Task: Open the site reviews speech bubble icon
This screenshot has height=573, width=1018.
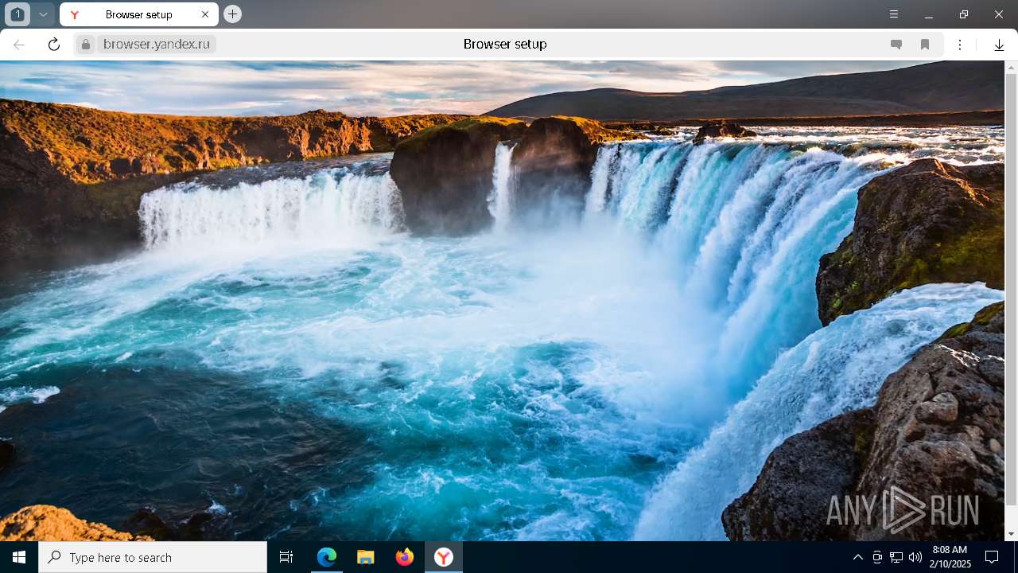Action: point(896,45)
